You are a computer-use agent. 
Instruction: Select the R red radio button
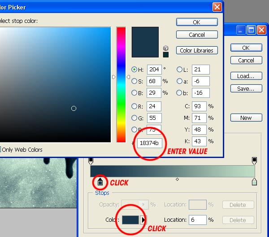(x=134, y=106)
